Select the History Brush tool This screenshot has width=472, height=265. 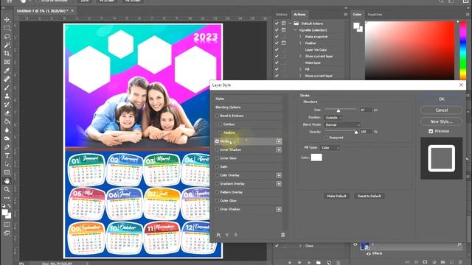coord(7,105)
